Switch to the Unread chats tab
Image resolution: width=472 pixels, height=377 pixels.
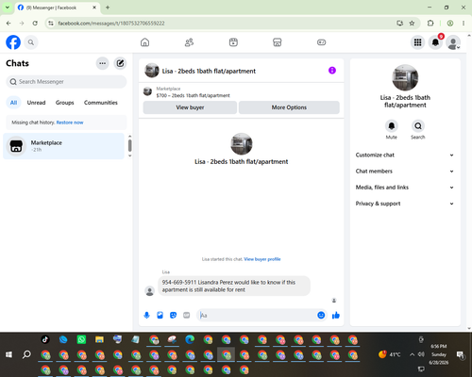(36, 103)
